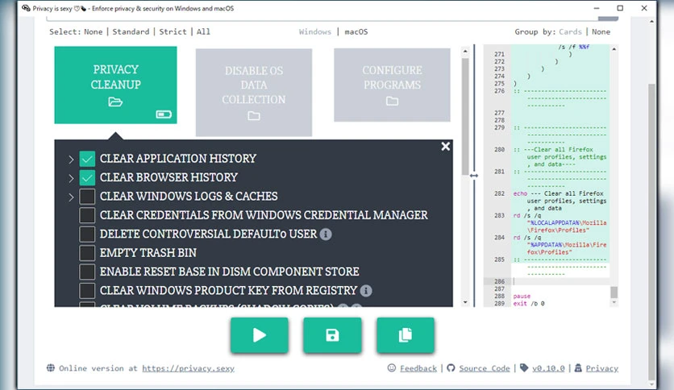
Task: Open the Feedback link
Action: point(418,368)
